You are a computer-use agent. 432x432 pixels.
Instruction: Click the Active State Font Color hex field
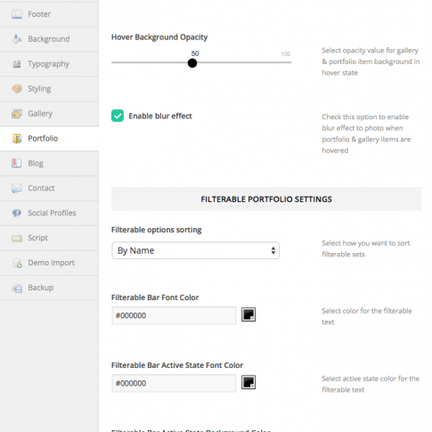pyautogui.click(x=174, y=383)
